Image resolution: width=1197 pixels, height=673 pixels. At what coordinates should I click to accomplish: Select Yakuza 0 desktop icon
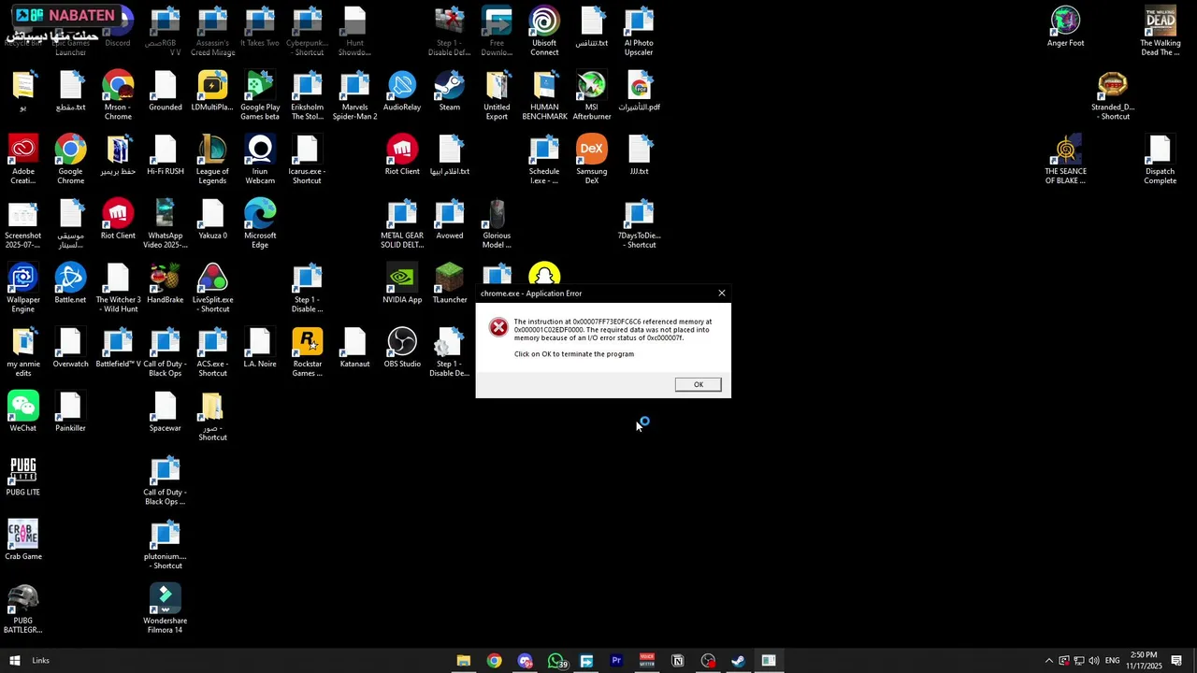(x=212, y=219)
